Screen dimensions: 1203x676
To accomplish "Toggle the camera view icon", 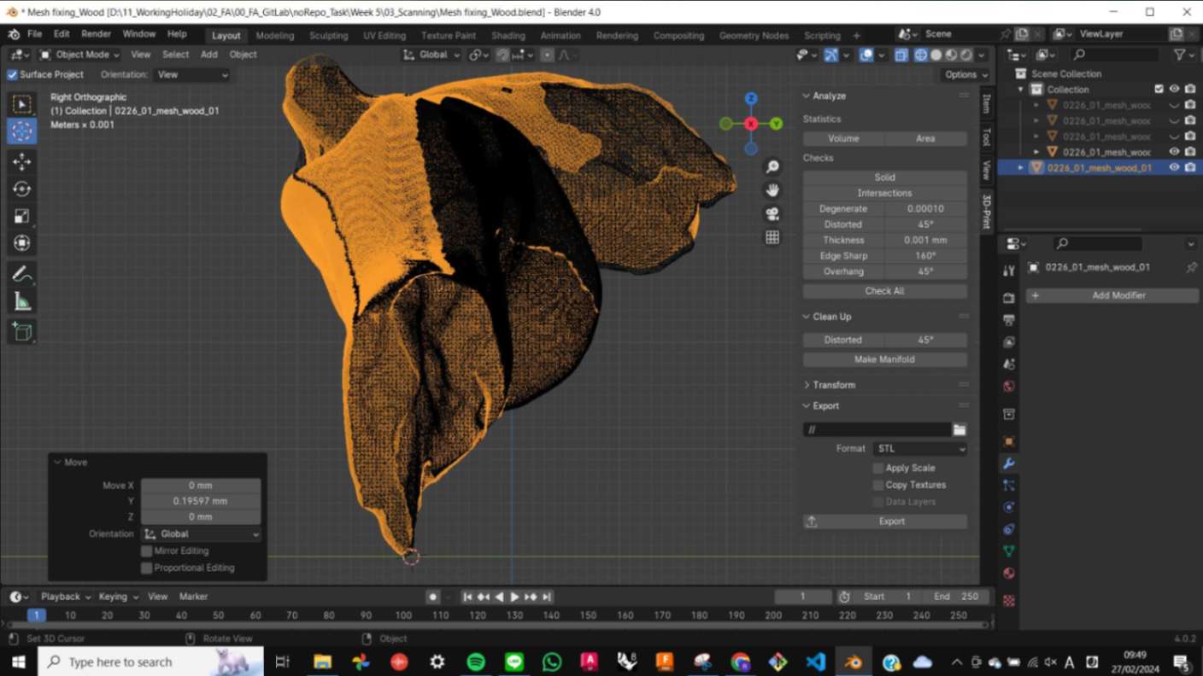I will pyautogui.click(x=772, y=213).
